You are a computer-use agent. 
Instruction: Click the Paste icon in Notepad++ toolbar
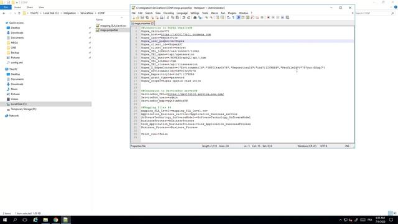pyautogui.click(x=177, y=17)
